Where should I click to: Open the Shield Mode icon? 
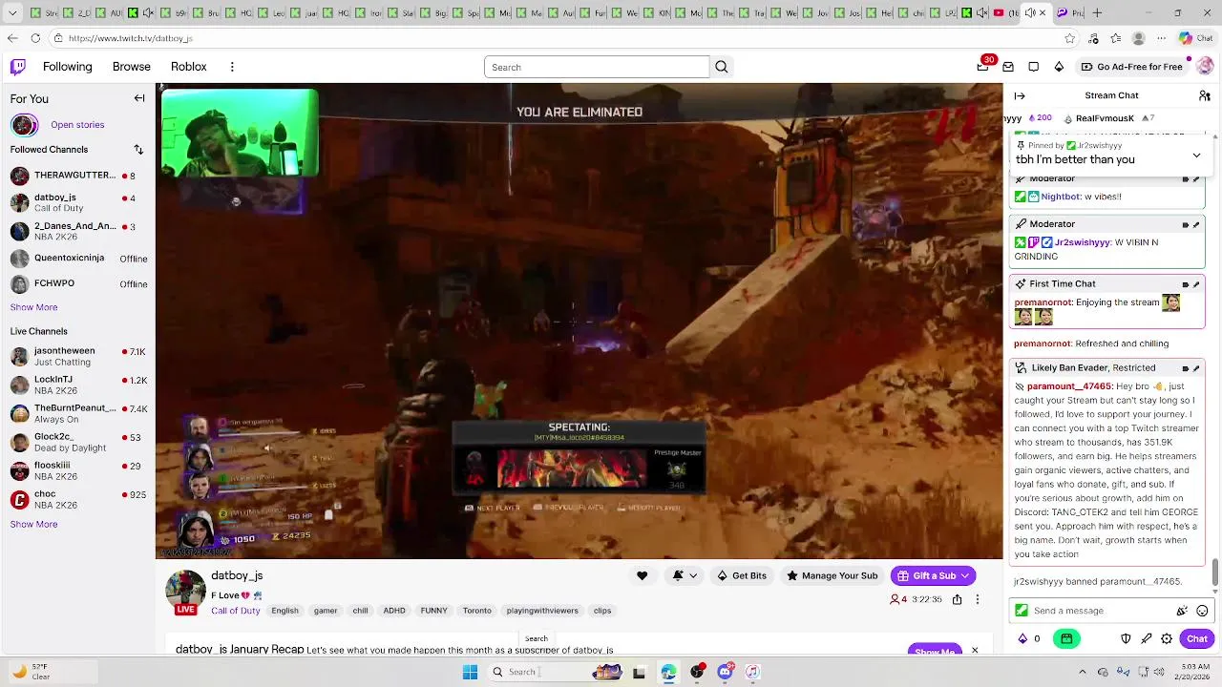(1126, 638)
